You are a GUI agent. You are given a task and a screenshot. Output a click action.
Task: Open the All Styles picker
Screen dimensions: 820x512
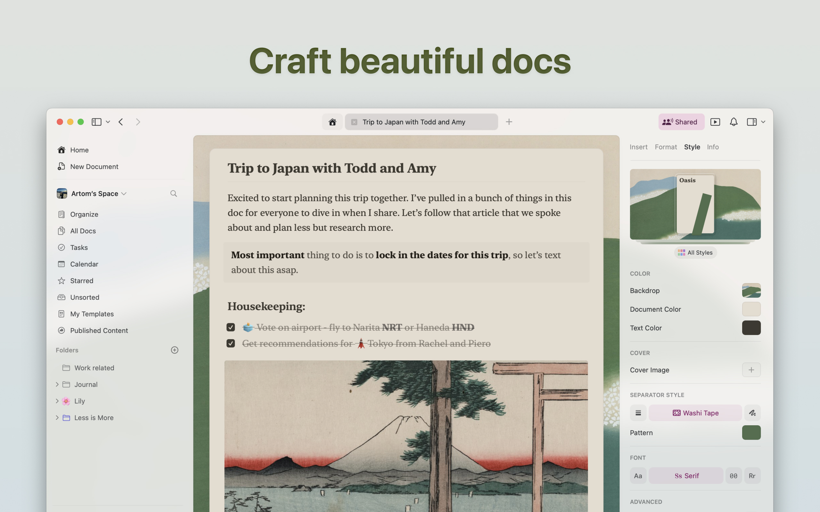coord(695,252)
